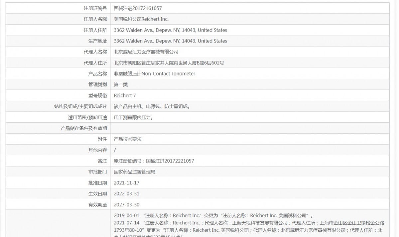Select registrant name 美国锐科公司Reichert Inc.
This screenshot has width=399, height=237.
pyautogui.click(x=141, y=19)
